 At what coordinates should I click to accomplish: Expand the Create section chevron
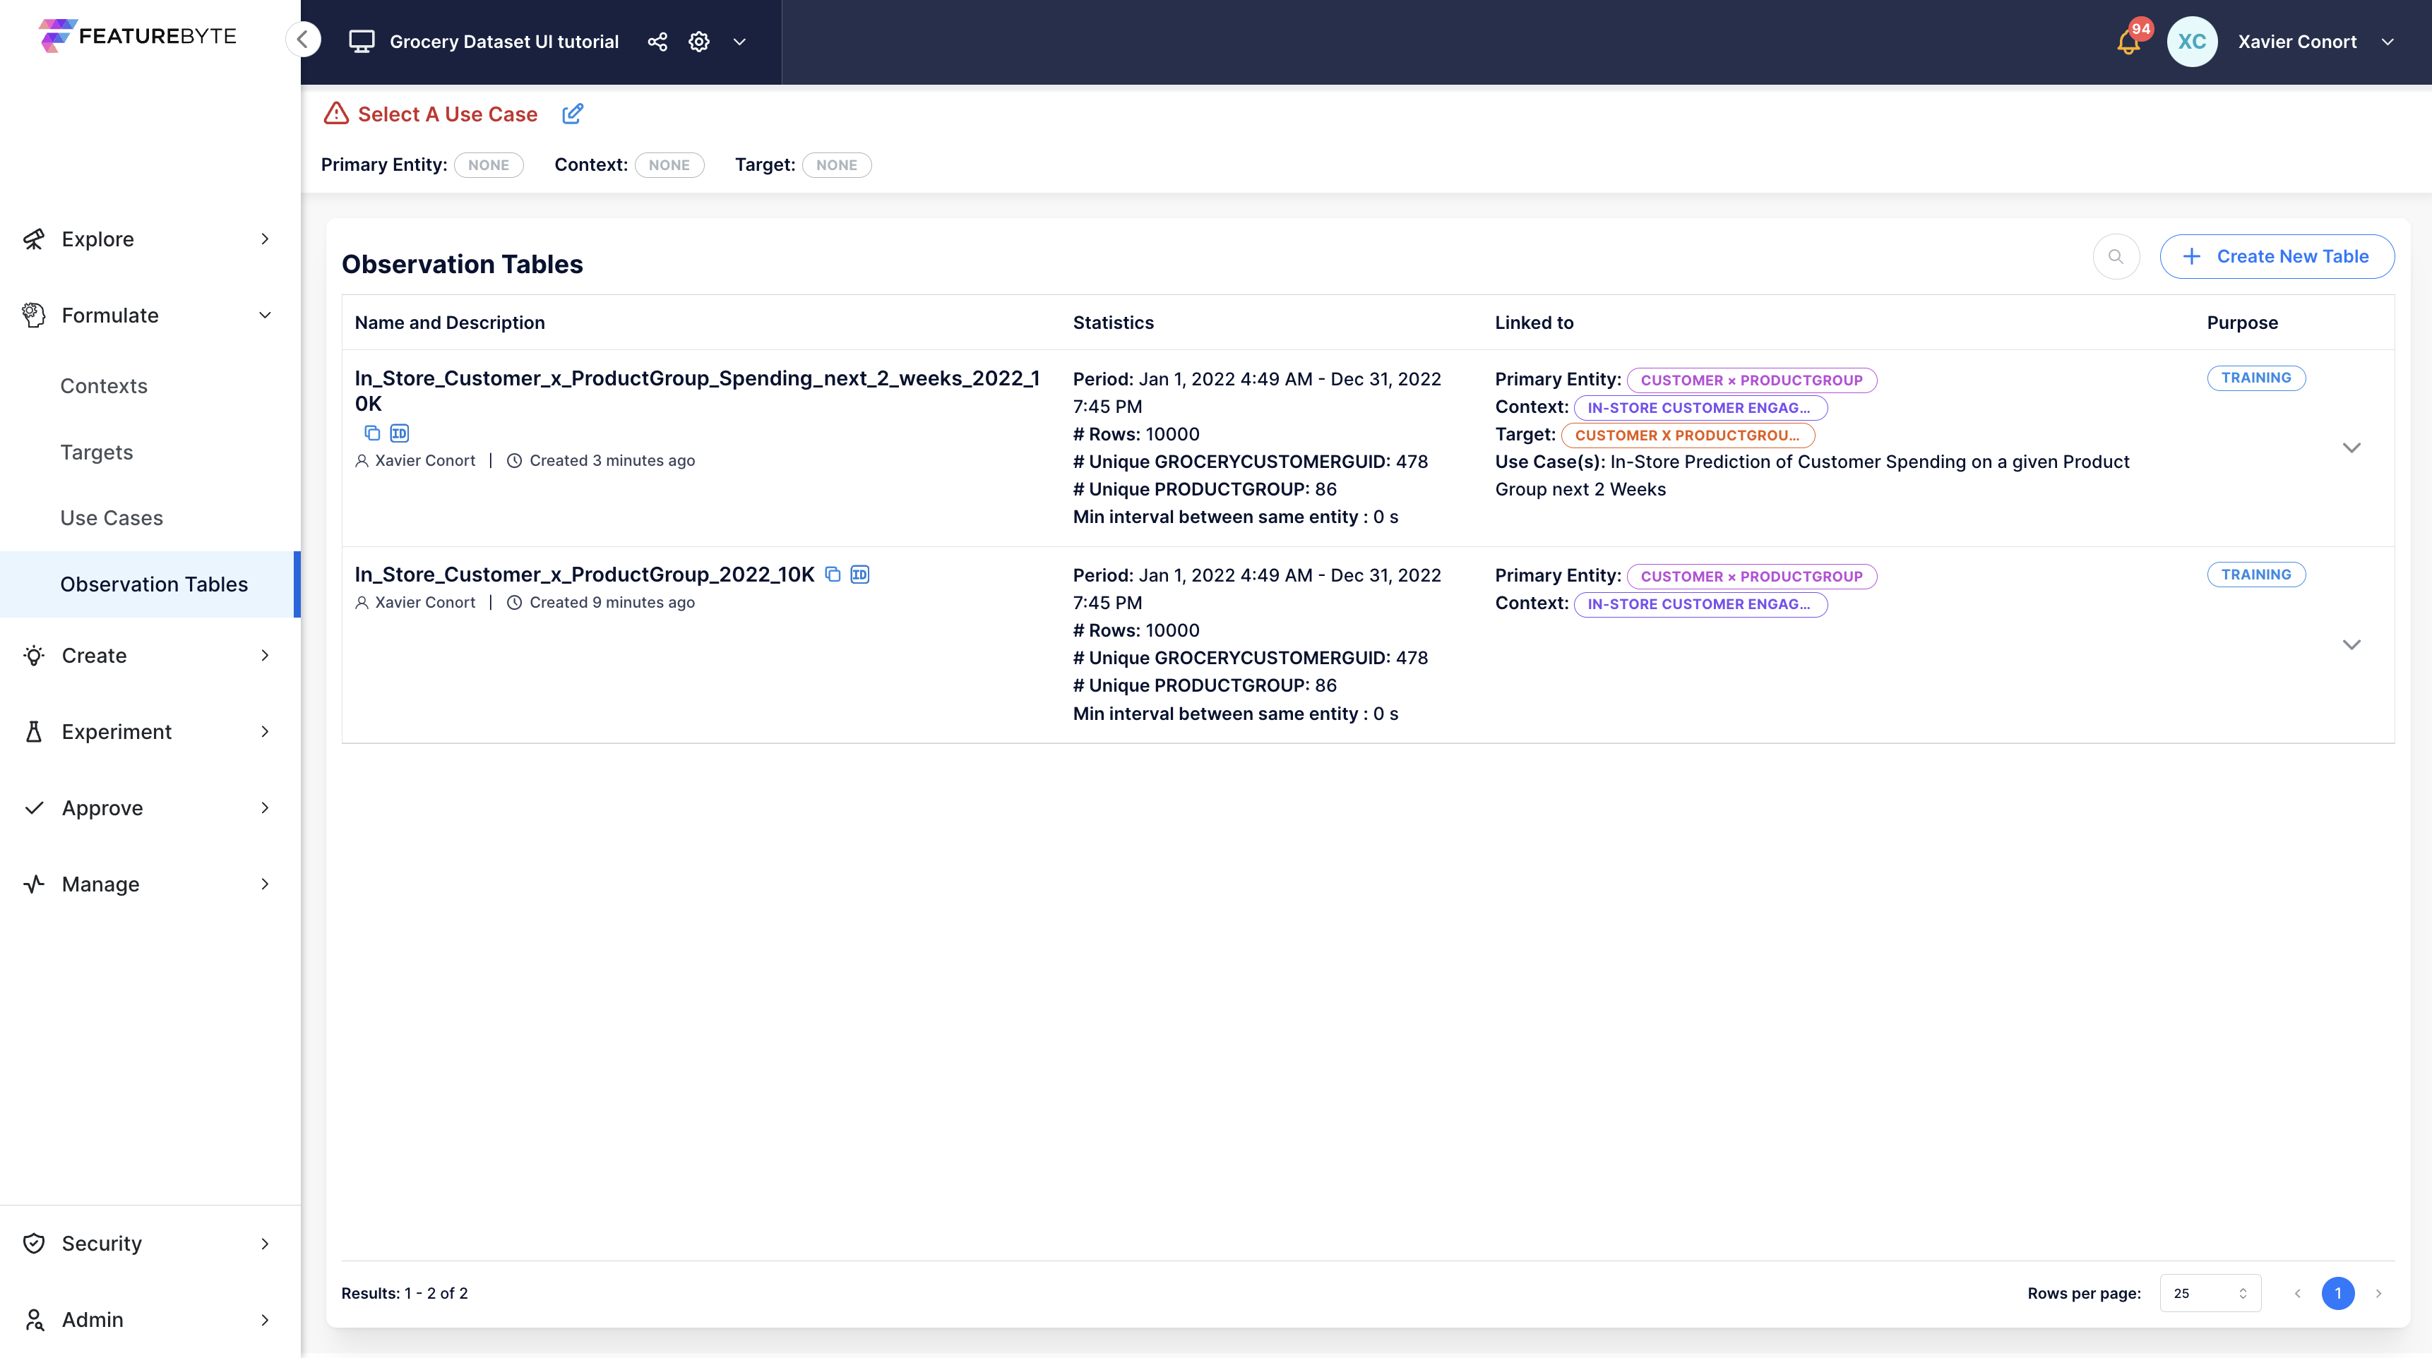coord(266,656)
